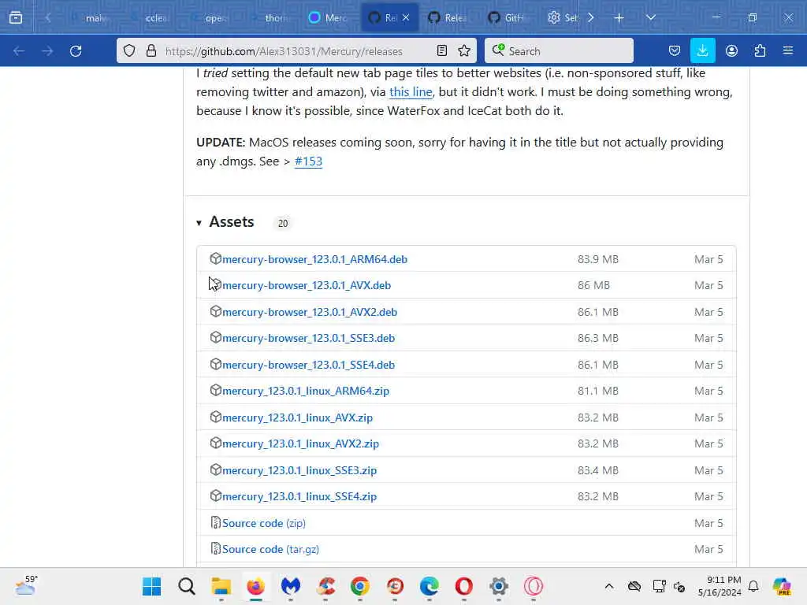
Task: Reload the page with the refresh icon
Action: [76, 51]
